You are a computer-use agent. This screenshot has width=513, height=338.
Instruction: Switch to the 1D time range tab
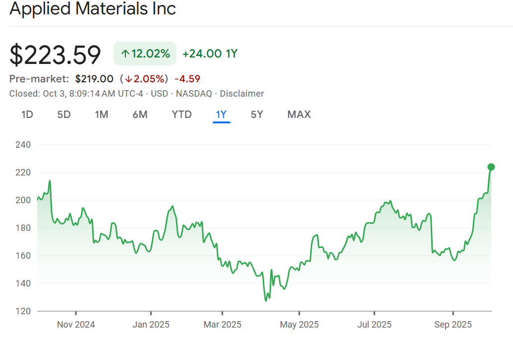point(27,114)
